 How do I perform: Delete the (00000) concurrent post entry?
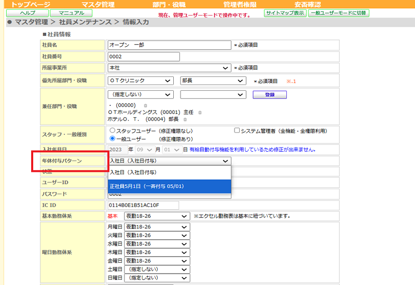(145, 105)
